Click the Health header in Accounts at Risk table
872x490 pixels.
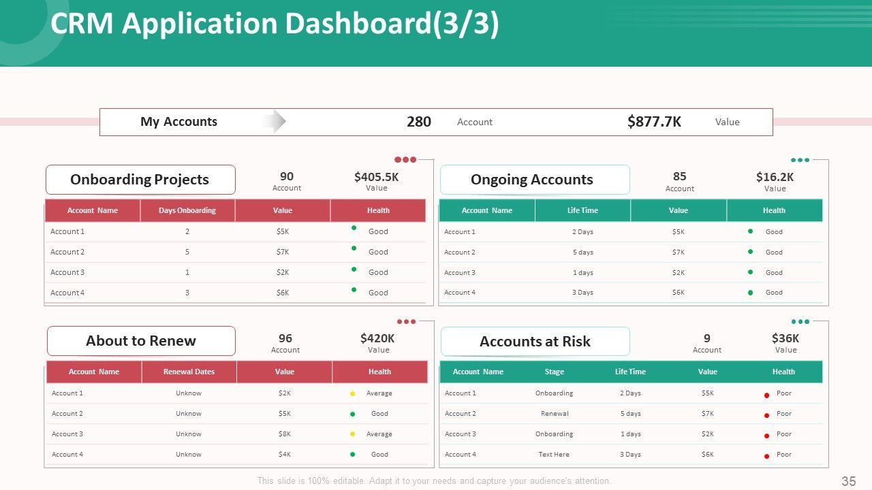click(x=783, y=372)
